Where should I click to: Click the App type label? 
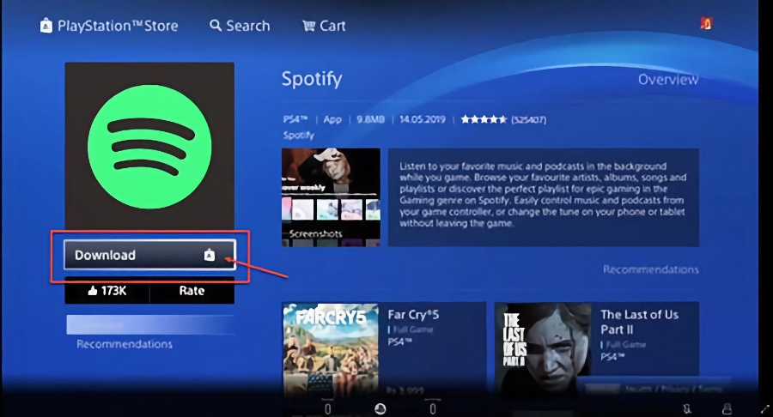[x=332, y=119]
